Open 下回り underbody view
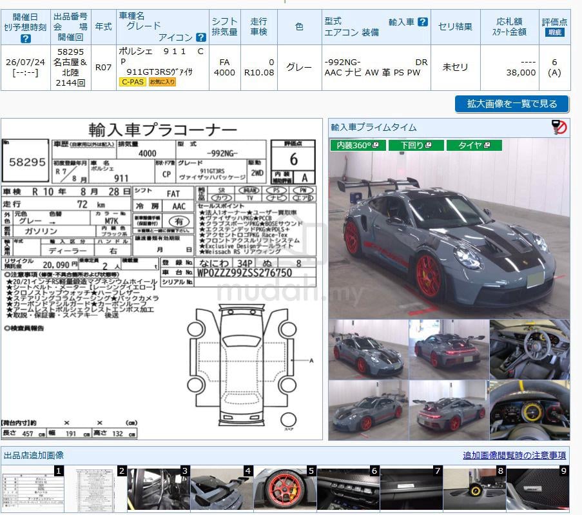The image size is (582, 515). coord(416,145)
